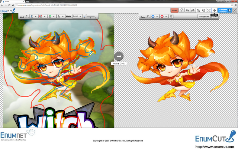The image size is (238, 149).
Task: Expand the green mask brush dropdown arrow
Action: coord(54,16)
